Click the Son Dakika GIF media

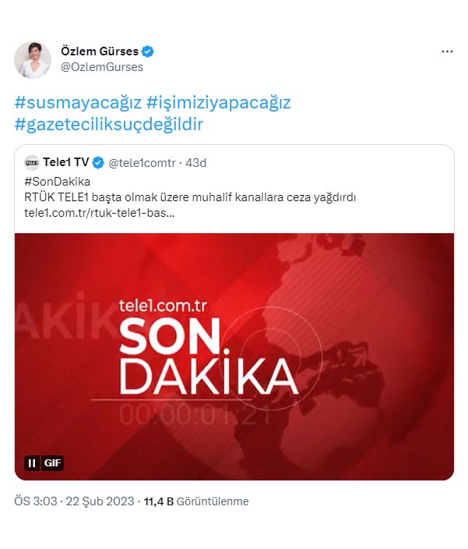[234, 356]
